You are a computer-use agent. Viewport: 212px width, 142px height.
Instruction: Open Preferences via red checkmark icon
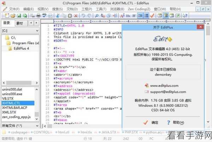click(152, 16)
